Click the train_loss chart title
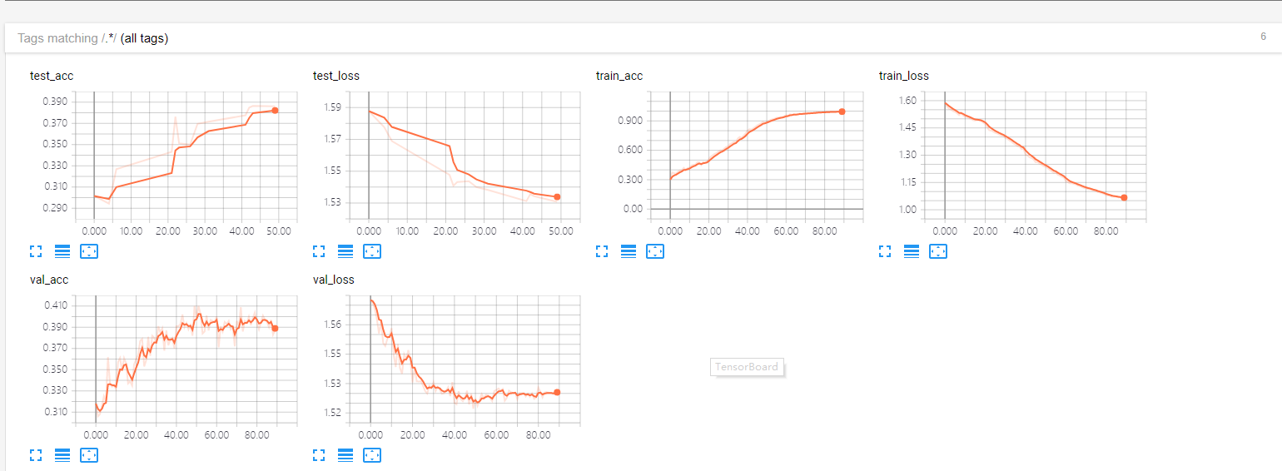The height and width of the screenshot is (471, 1282). 904,76
